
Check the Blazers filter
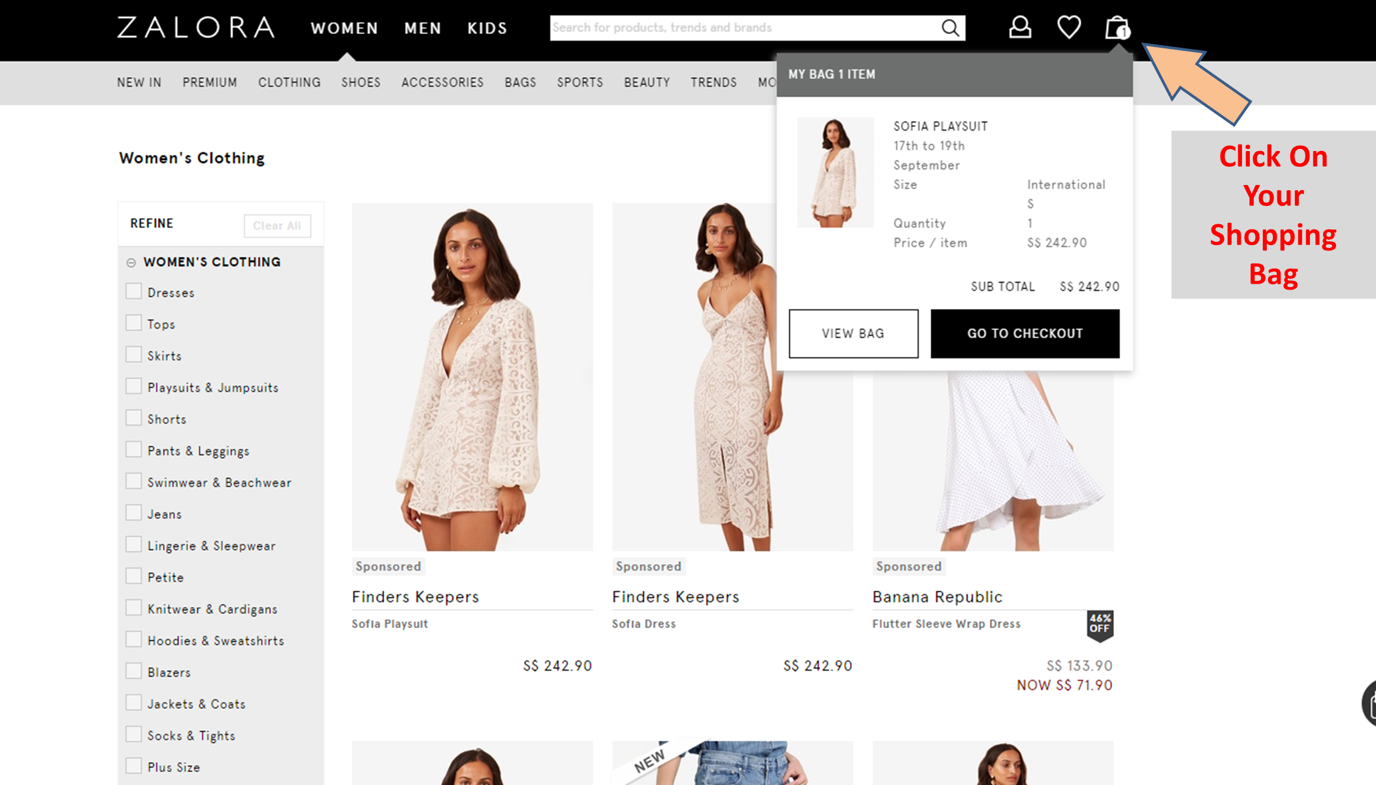pos(133,671)
